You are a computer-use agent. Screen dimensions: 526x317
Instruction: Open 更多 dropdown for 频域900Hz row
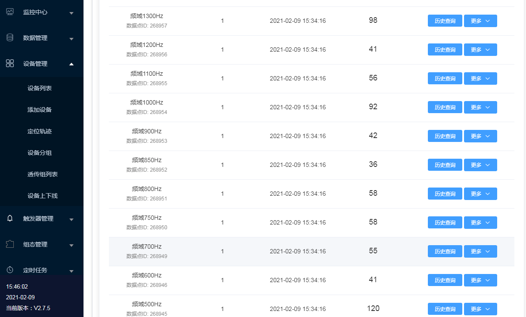point(480,136)
